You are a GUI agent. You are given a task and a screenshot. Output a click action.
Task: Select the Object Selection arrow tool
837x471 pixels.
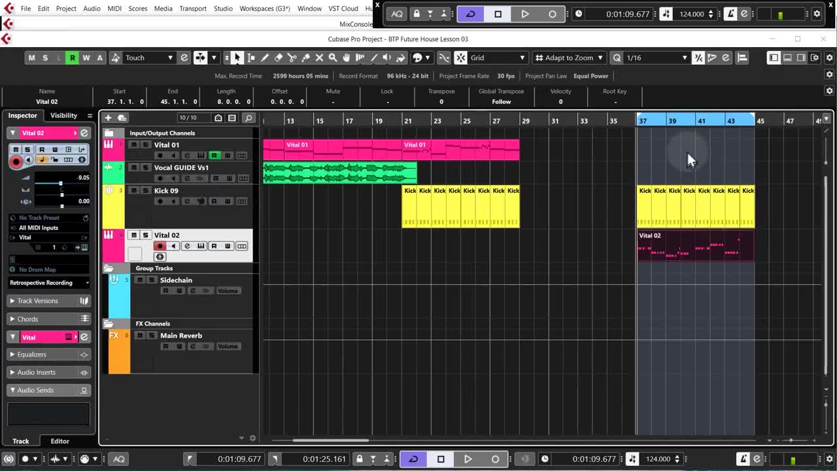237,58
